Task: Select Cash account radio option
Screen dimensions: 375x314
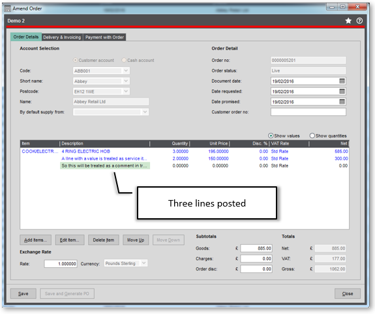Action: point(124,60)
